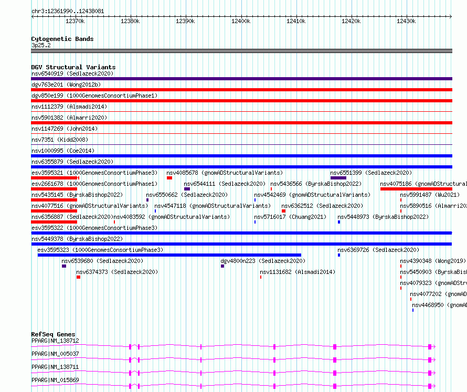The width and height of the screenshot is (467, 392).
Task: Click esv3595322 (1000GenomesConsortiumPhase3) label
Action: click(x=94, y=228)
